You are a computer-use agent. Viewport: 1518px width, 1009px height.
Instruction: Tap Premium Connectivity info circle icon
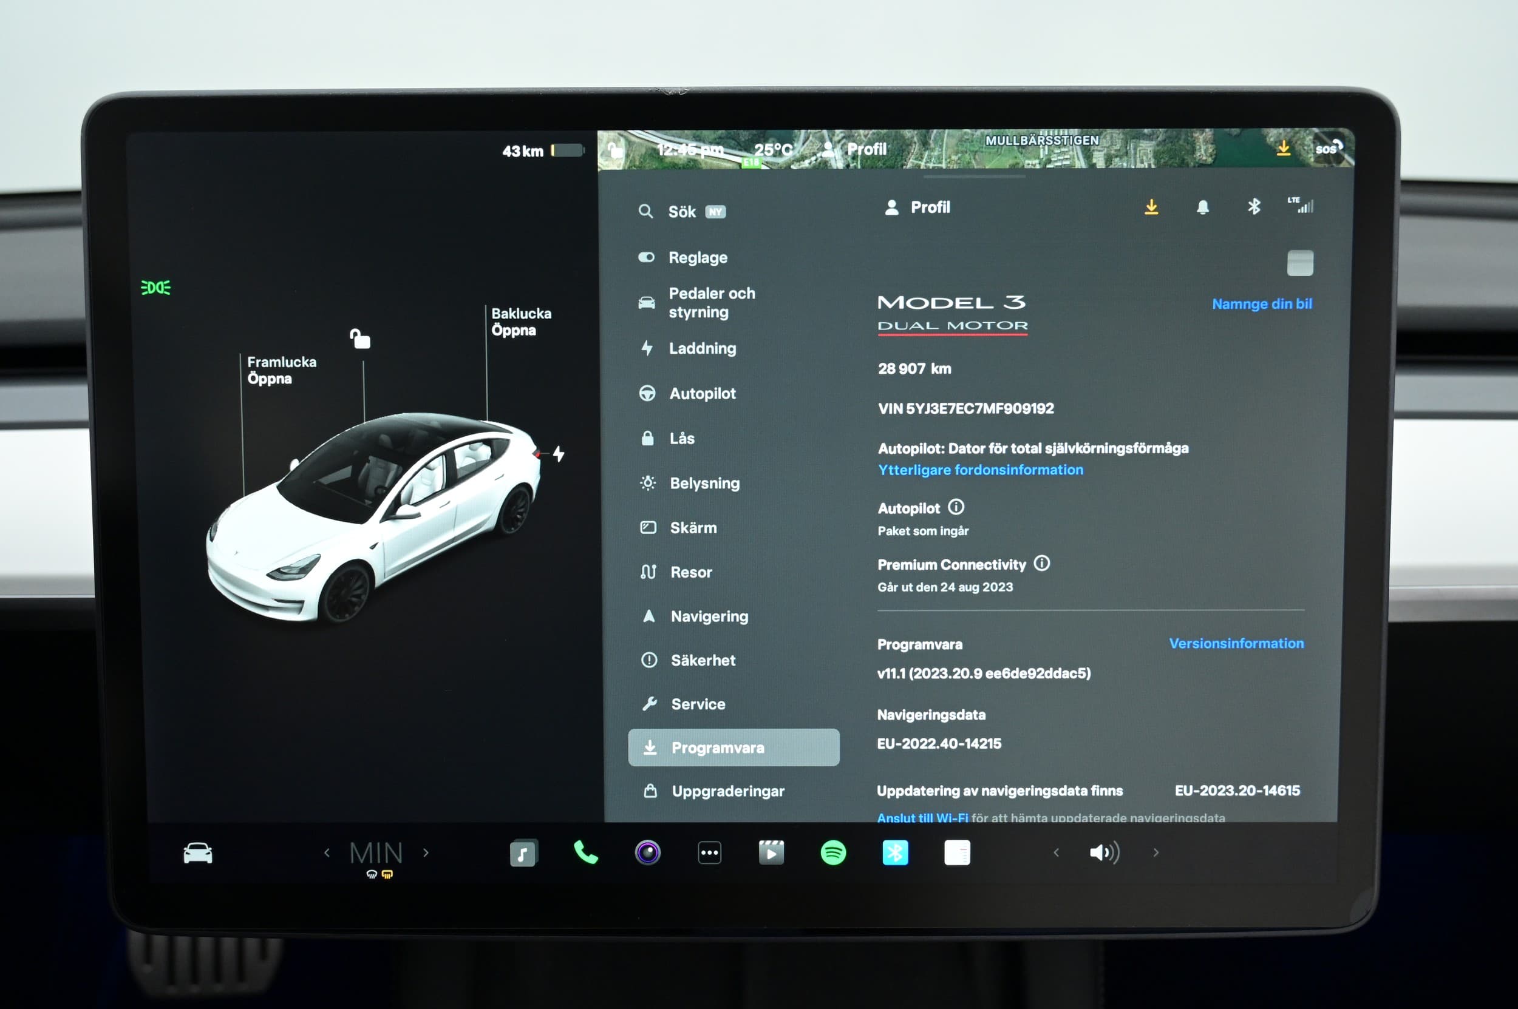tap(1041, 563)
